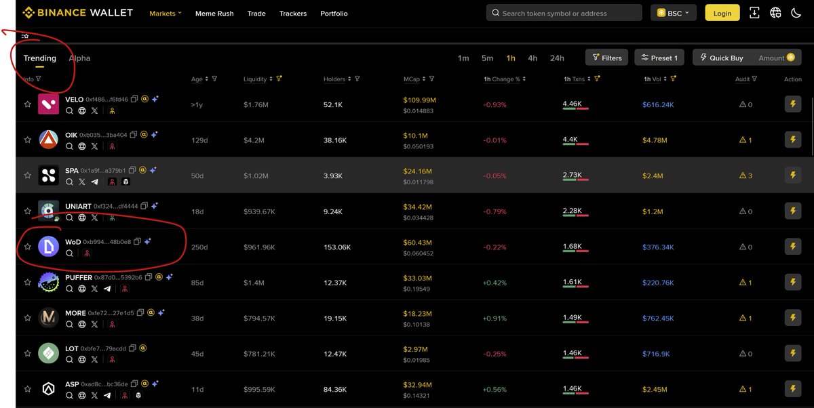The width and height of the screenshot is (814, 408).
Task: Click quick buy lightning for VELO
Action: [793, 104]
